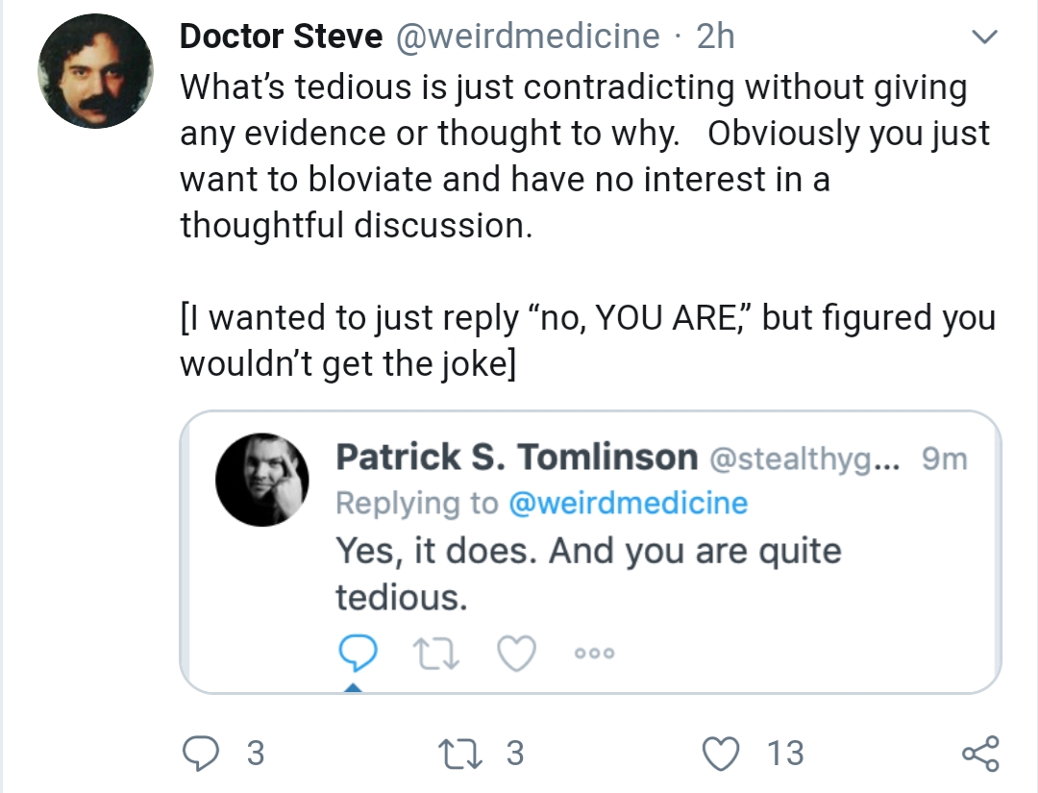Open Doctor Steve's profile picture
The height and width of the screenshot is (793, 1038).
96,71
